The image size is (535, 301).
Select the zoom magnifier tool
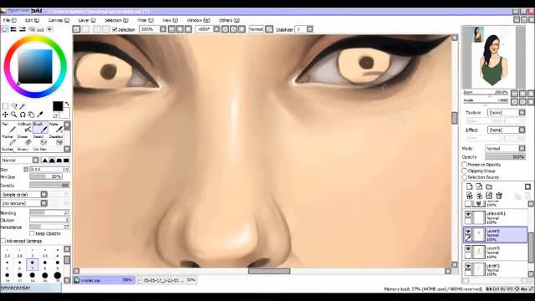click(x=14, y=115)
